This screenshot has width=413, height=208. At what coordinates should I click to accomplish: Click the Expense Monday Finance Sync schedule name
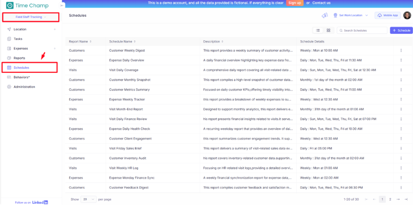132,178
